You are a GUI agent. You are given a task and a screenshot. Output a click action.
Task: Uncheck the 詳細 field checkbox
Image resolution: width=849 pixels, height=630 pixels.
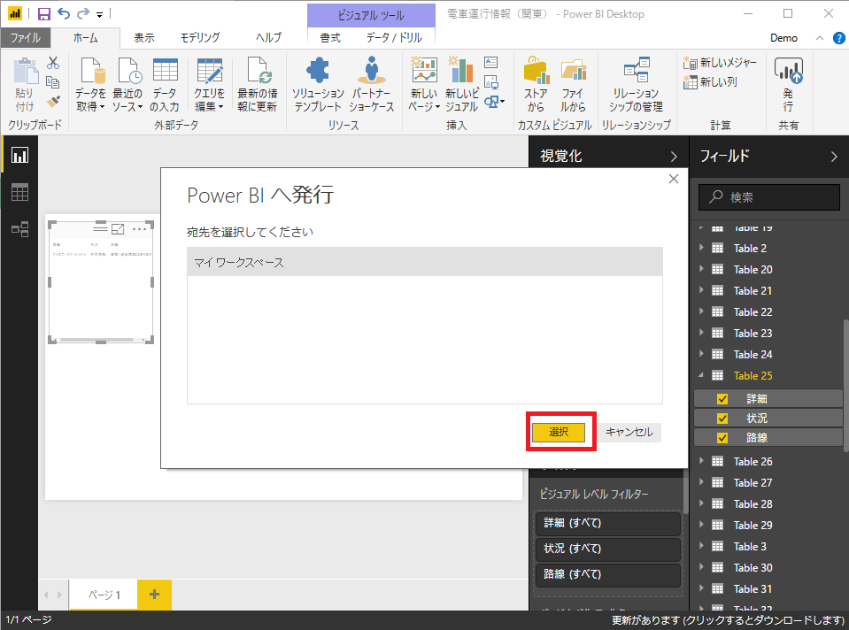(x=722, y=399)
